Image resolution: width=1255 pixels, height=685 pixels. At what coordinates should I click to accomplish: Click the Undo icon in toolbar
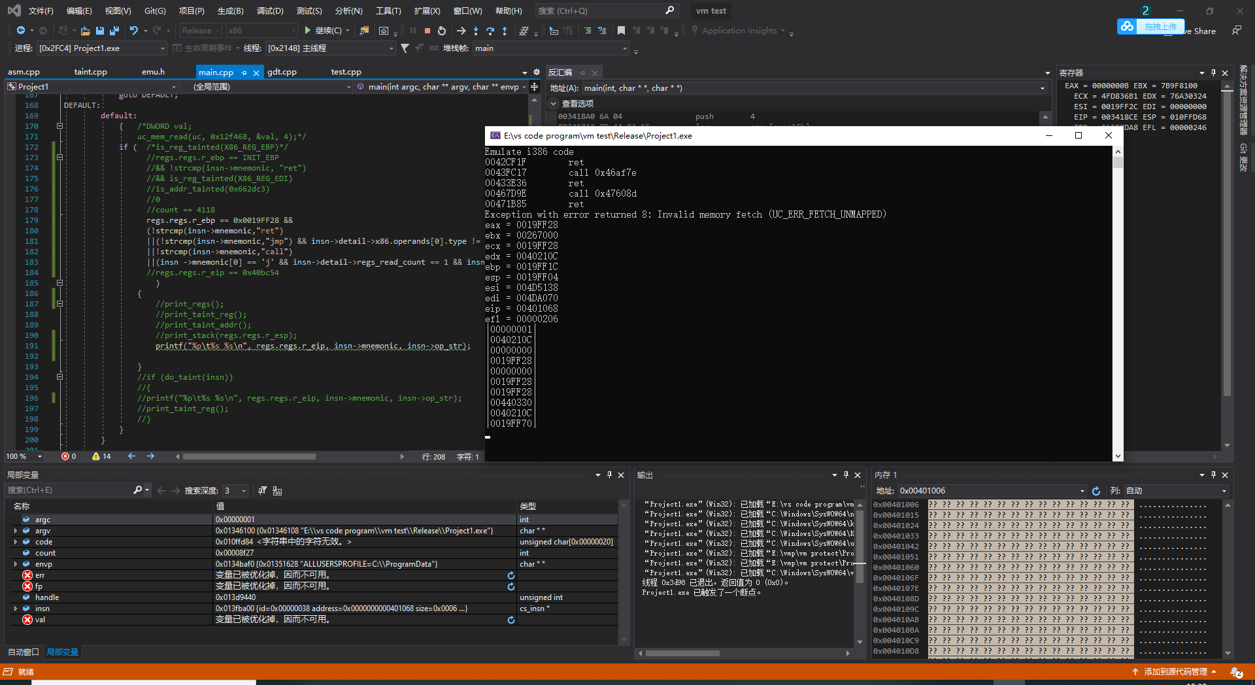[134, 31]
